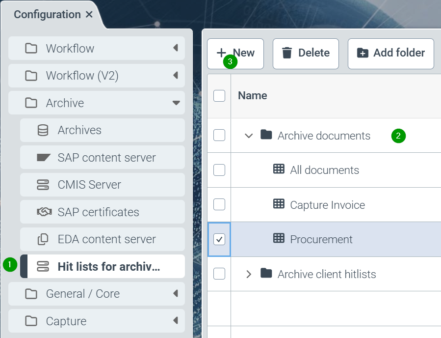The image size is (441, 338).
Task: Click the Procurement table grid icon
Action: click(x=279, y=239)
